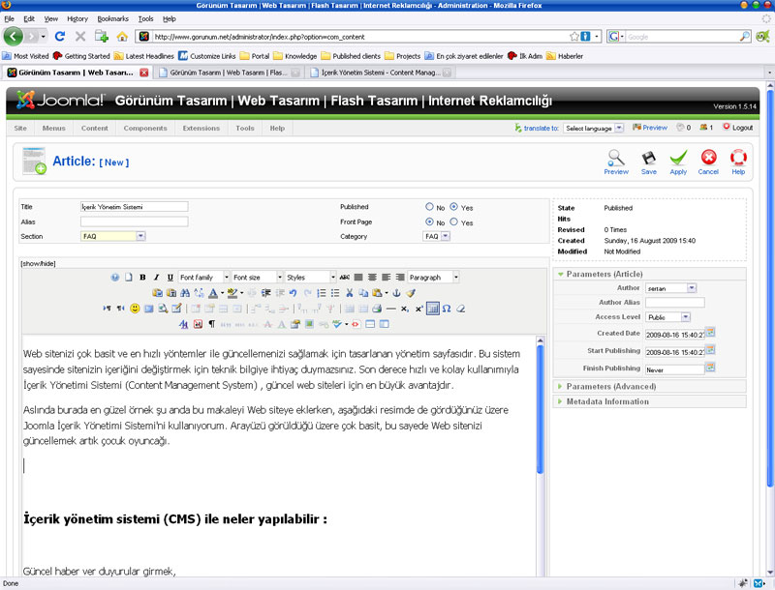Open Firefox History menu
Screen dimensions: 775x590
point(77,18)
